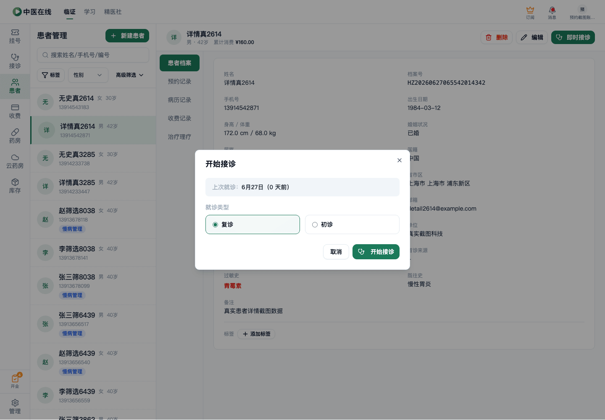This screenshot has height=420, width=605.
Task: Click phone number 13914543183
Action: 74,107
